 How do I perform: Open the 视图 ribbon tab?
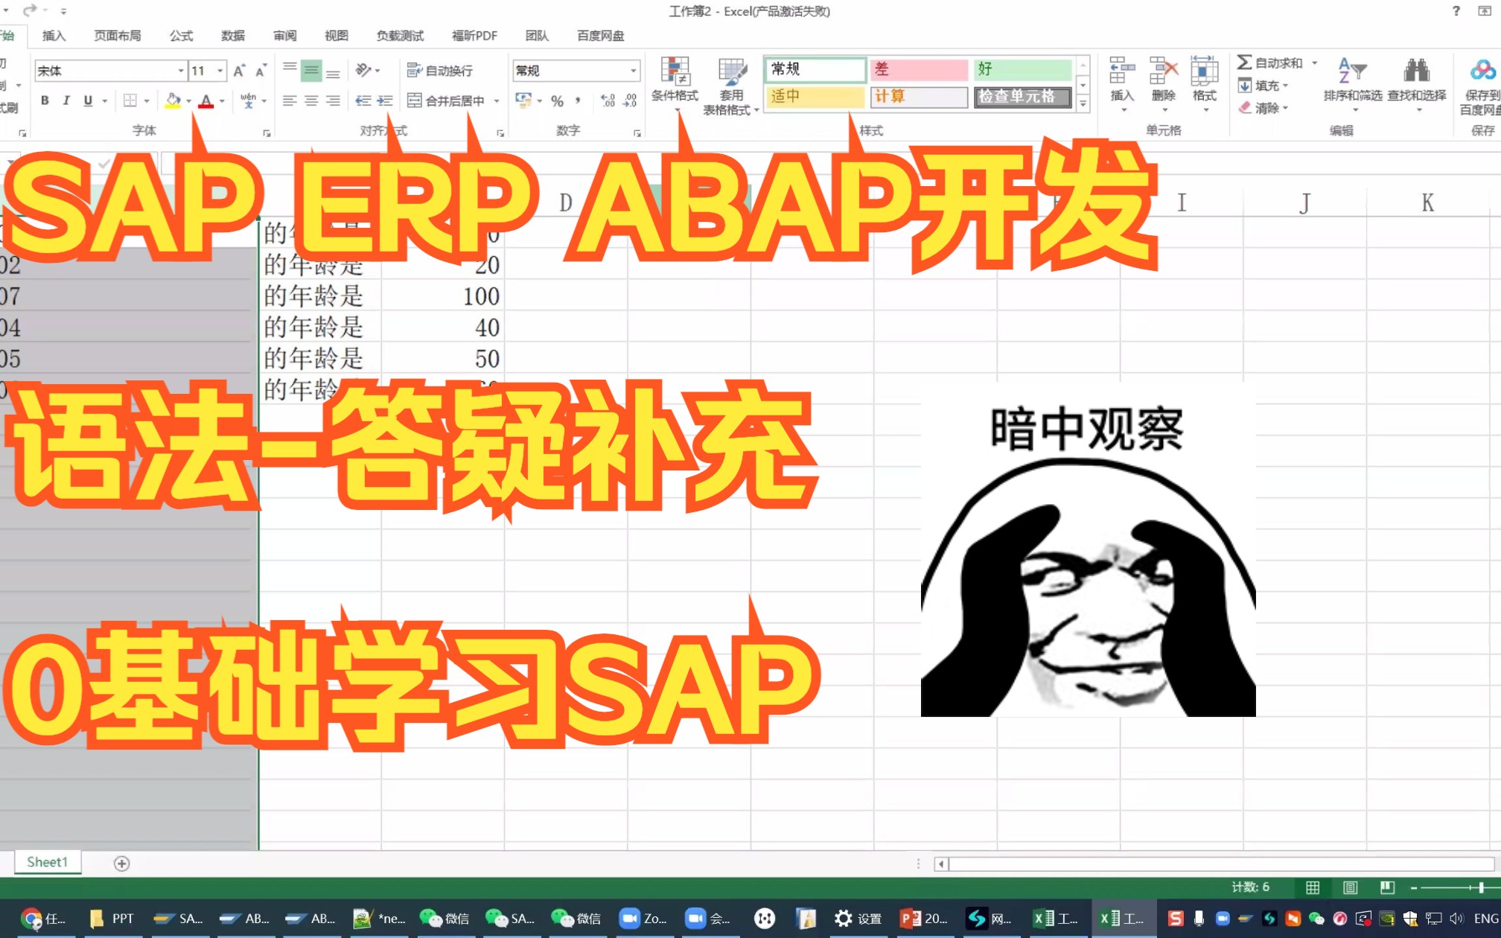tap(337, 36)
